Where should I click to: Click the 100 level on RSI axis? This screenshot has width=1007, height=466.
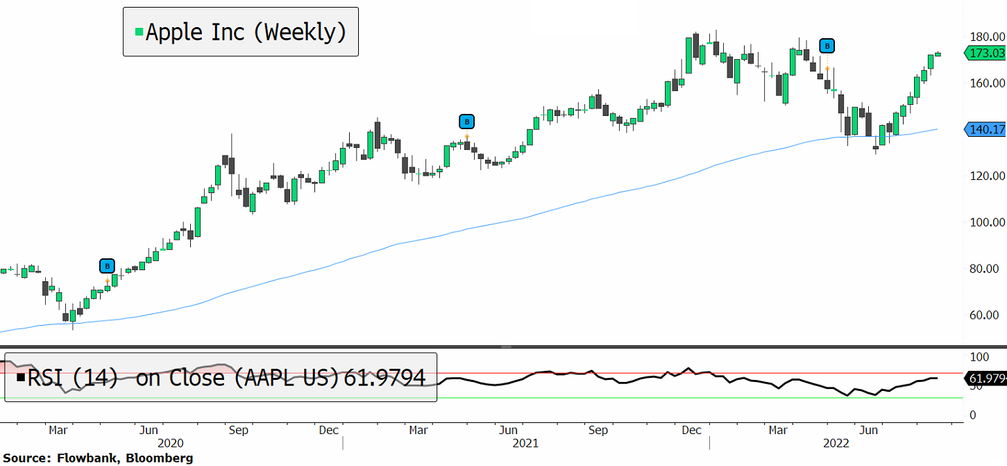point(977,357)
